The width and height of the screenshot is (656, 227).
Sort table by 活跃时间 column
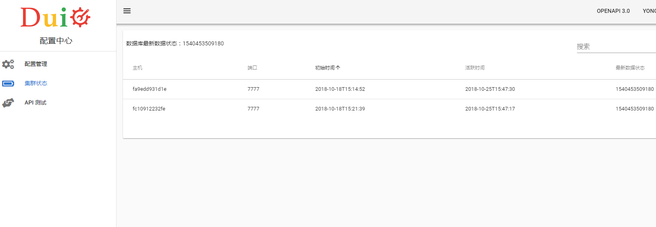475,68
